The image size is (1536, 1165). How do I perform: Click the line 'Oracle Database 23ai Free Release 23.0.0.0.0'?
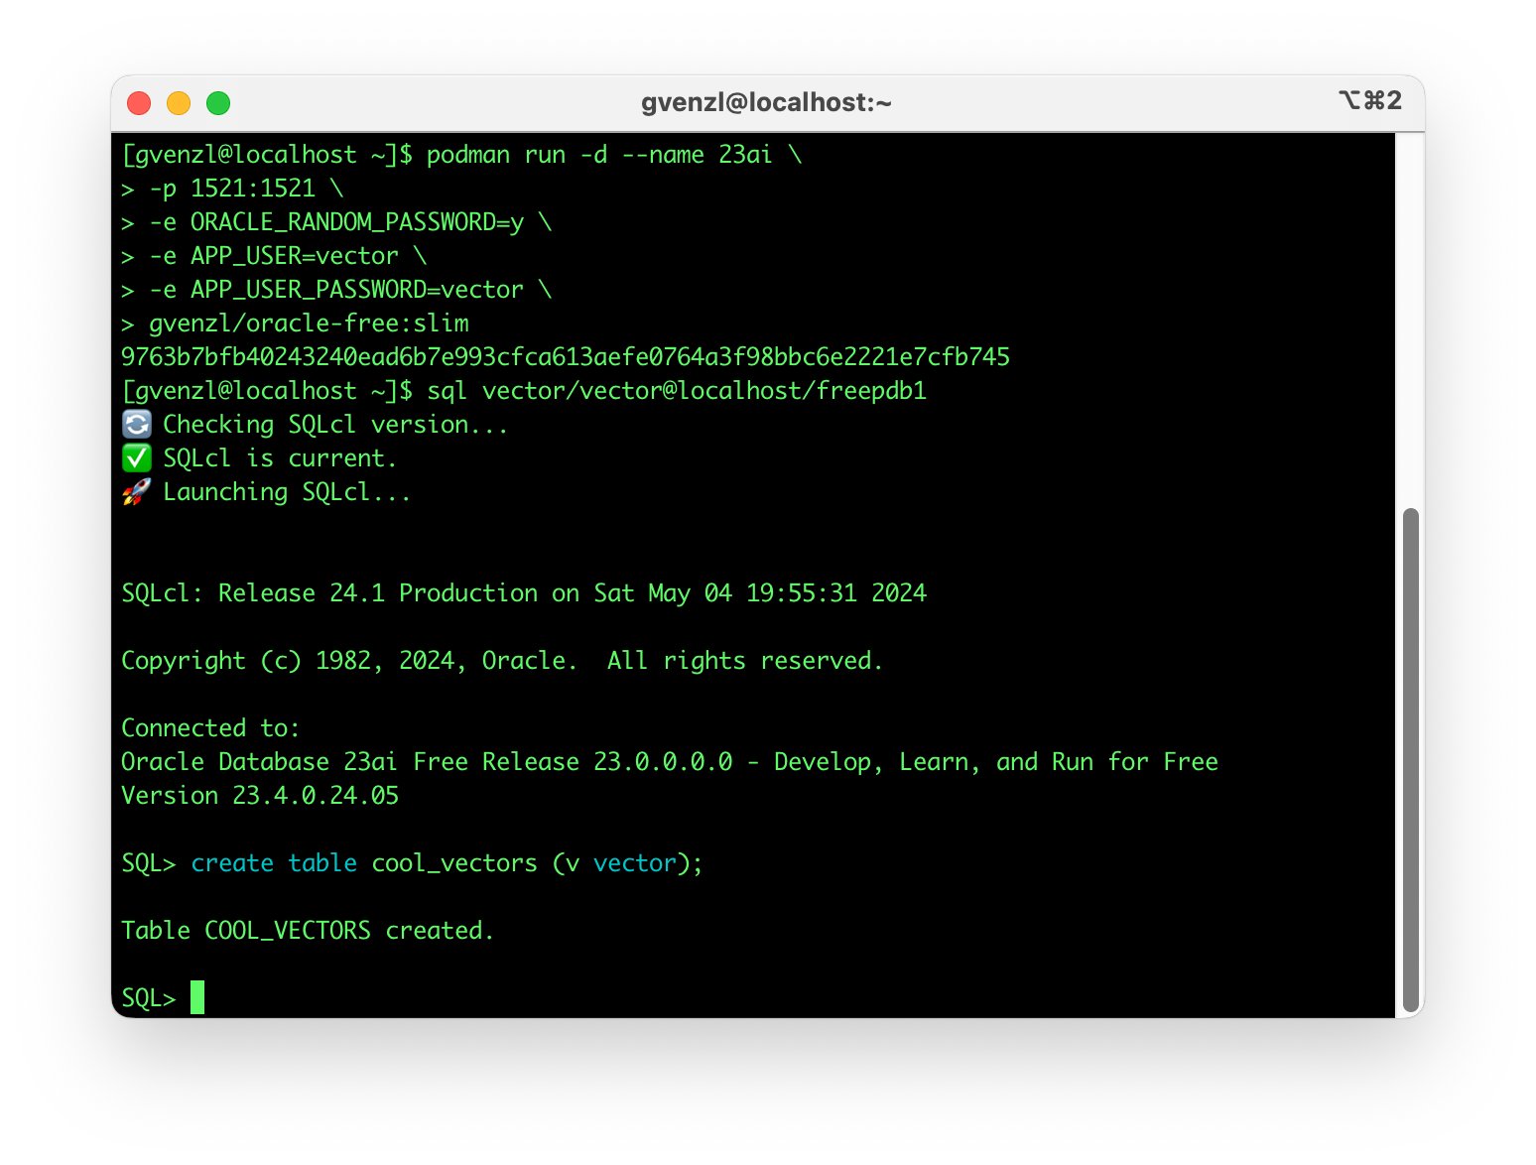pos(427,762)
